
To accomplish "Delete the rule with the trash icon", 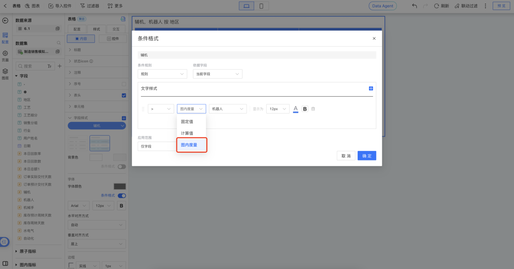I will (x=313, y=109).
